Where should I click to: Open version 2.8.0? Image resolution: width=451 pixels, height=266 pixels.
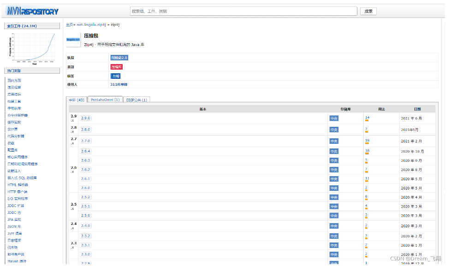85,130
